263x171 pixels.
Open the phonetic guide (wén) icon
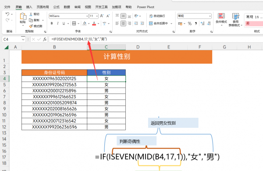point(104,24)
